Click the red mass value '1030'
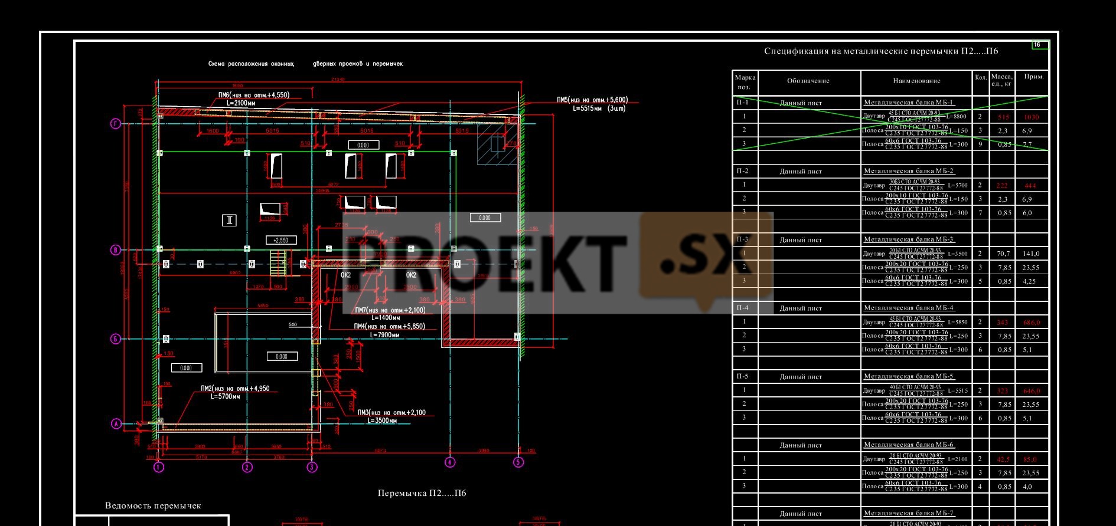Viewport: 1116px width, 526px height. click(x=1031, y=117)
